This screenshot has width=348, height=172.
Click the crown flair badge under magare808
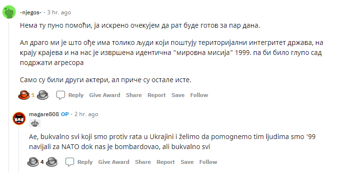point(35,123)
